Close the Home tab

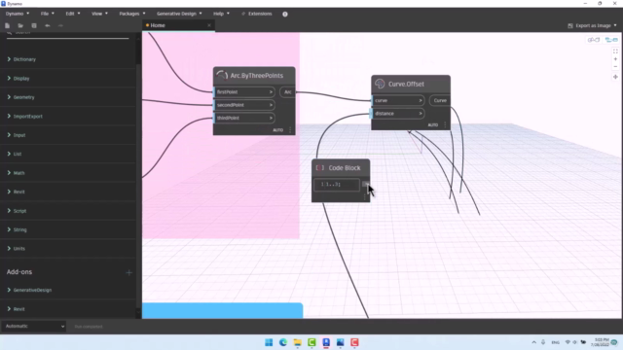[209, 25]
